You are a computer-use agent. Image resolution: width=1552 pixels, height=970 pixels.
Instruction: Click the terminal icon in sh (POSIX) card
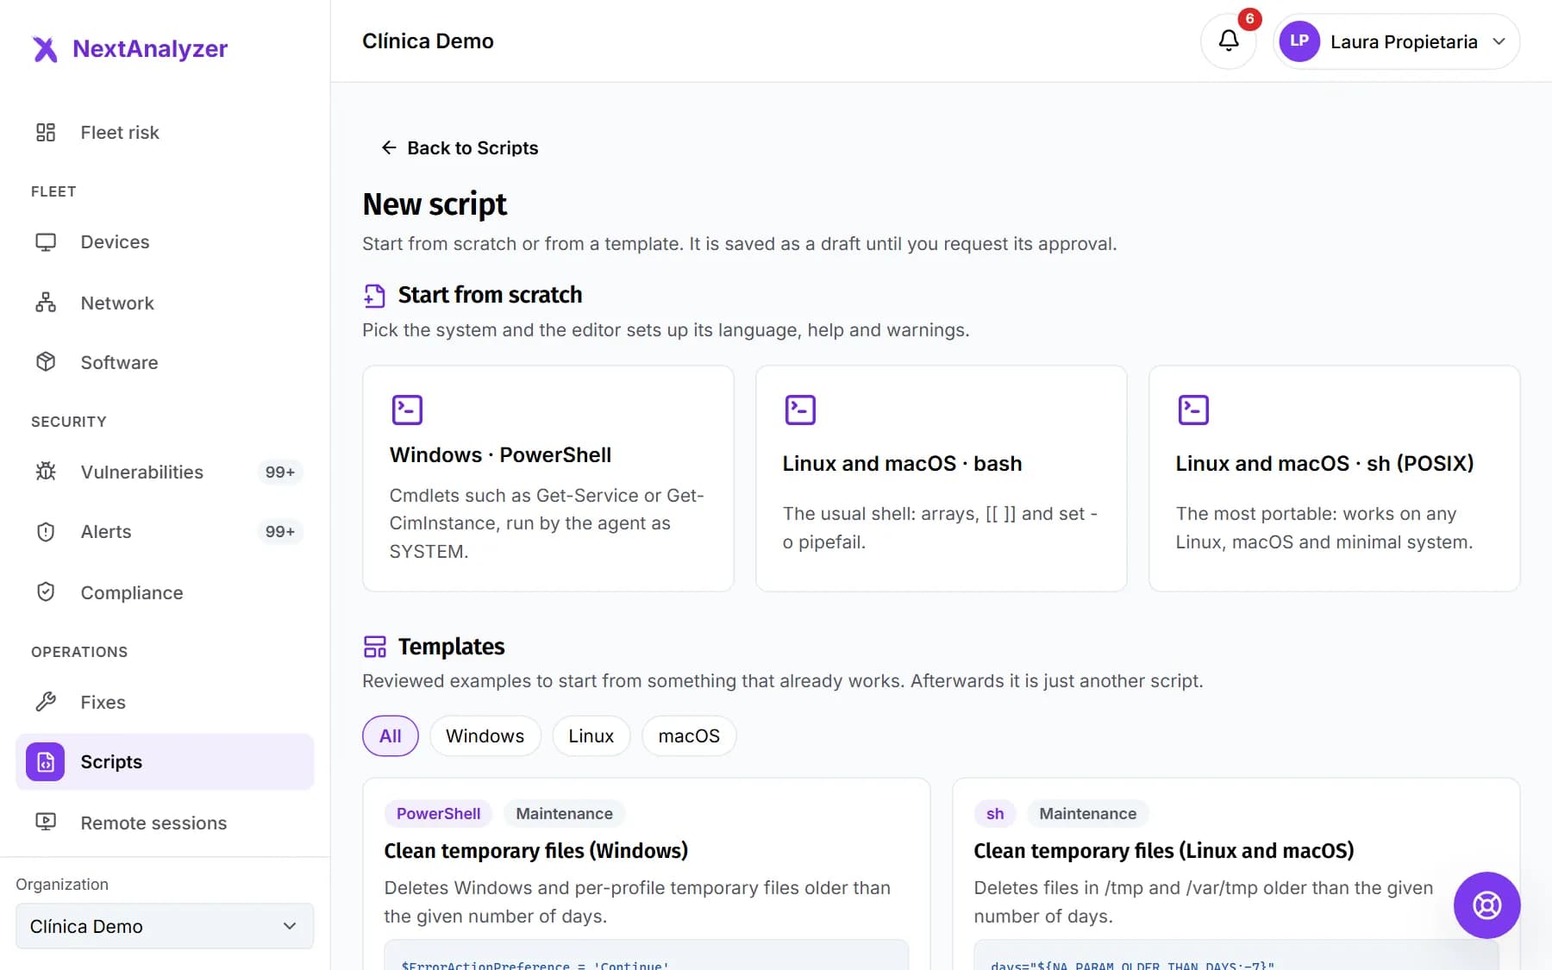tap(1193, 410)
